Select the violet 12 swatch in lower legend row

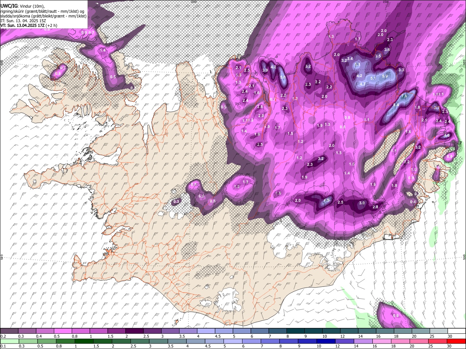[x=345, y=341]
